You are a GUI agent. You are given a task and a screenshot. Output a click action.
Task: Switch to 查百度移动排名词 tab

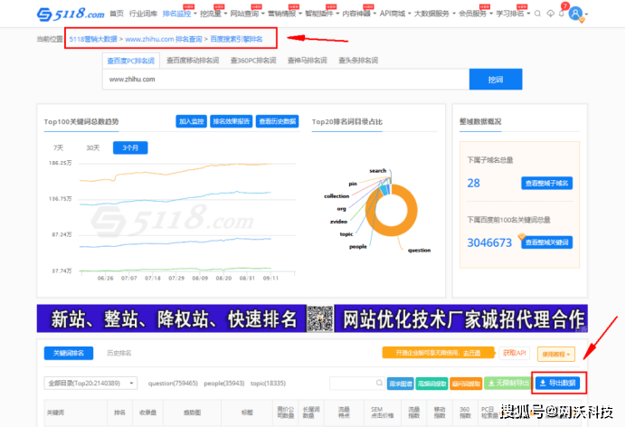coord(193,61)
